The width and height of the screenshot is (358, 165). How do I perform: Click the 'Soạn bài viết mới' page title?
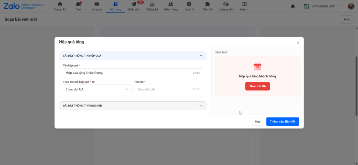click(21, 19)
